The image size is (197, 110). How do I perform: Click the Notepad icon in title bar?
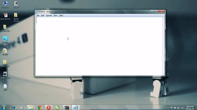click(37, 12)
